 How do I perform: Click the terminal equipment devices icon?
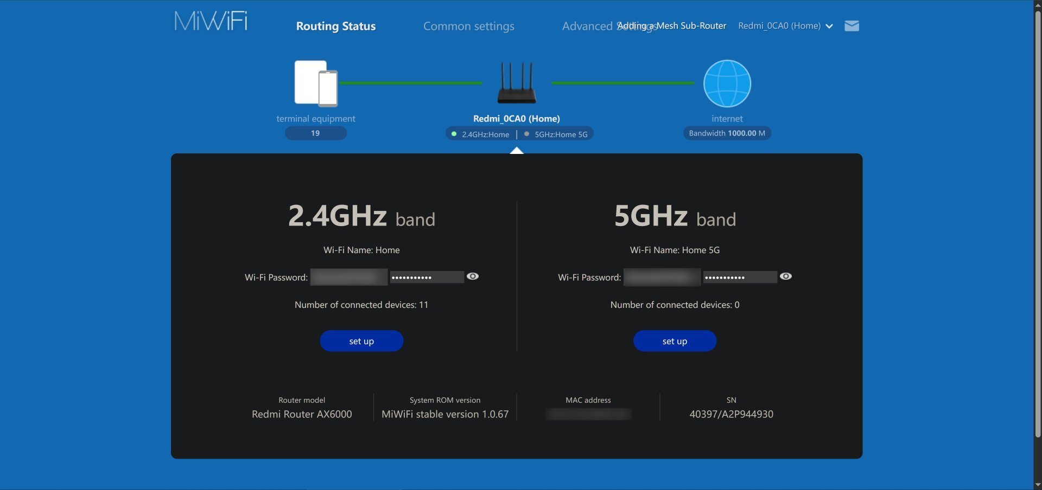pos(316,83)
